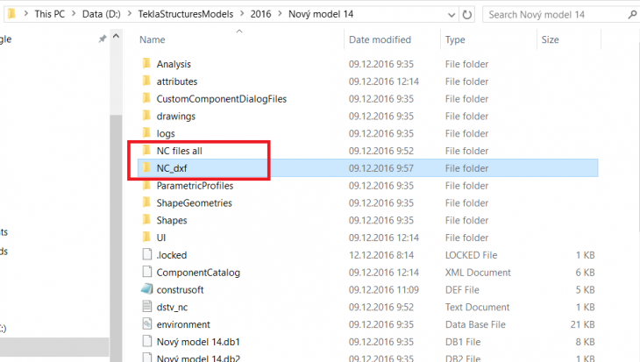Click the ComponentCatalog XML file icon
640x362 pixels.
tap(147, 272)
